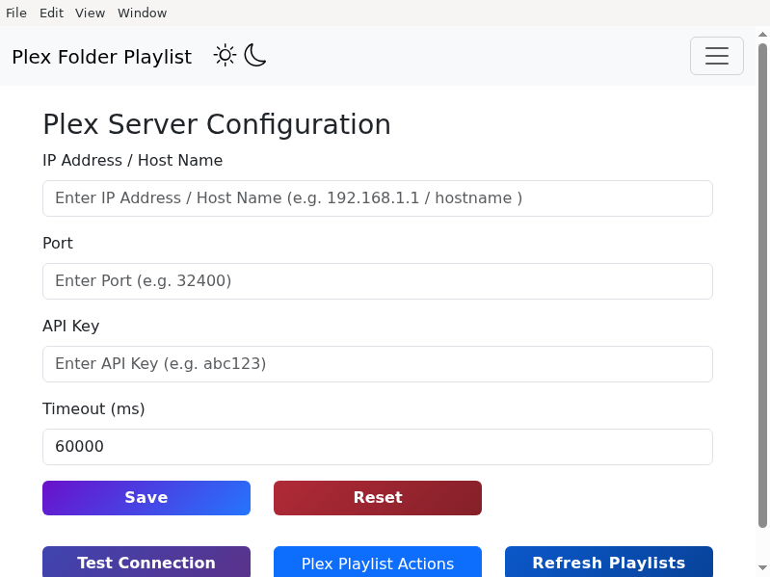This screenshot has height=577, width=770.
Task: Open Plex Playlist Actions
Action: (378, 563)
